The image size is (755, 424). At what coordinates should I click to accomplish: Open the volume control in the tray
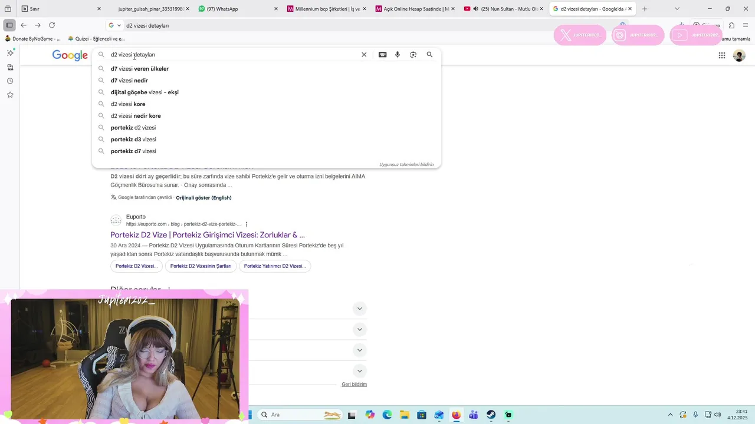coord(718,415)
